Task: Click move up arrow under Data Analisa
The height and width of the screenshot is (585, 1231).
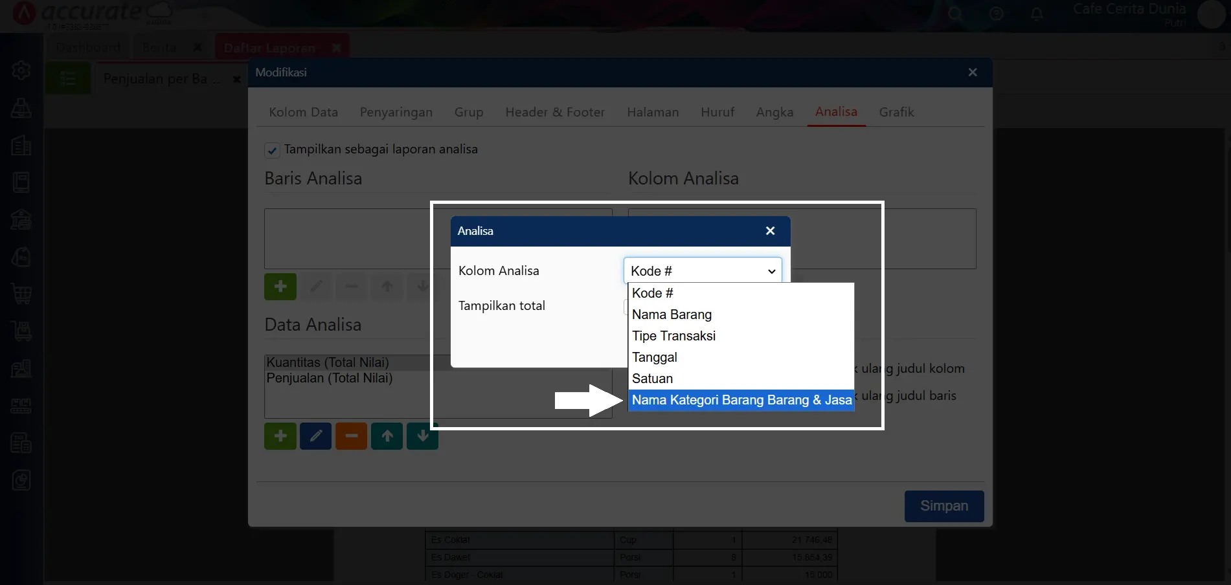Action: (387, 436)
